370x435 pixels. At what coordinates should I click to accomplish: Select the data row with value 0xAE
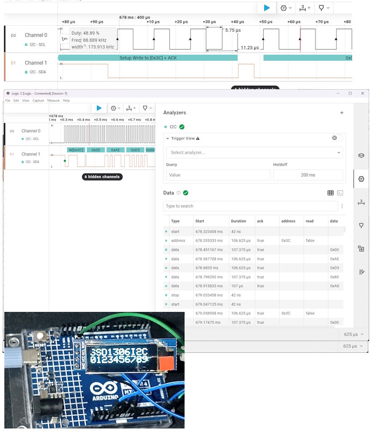coord(253,259)
